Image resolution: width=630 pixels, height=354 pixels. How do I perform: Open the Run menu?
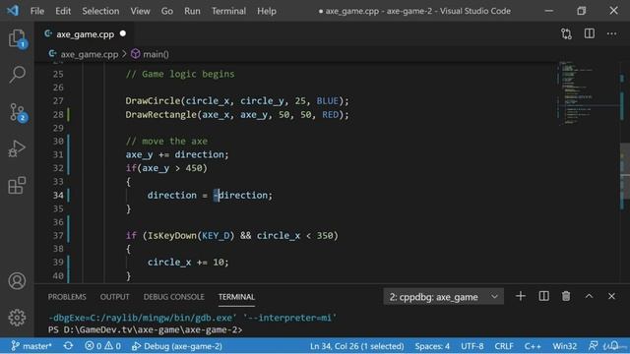(192, 11)
